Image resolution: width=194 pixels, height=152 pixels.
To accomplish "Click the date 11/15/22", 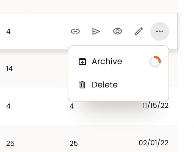I will coord(155,106).
